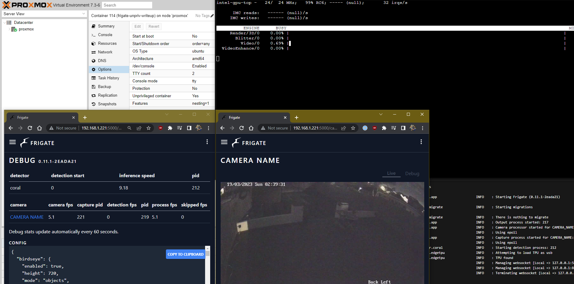
Task: Open the Chrome menu in the right browser window
Action: click(x=422, y=128)
